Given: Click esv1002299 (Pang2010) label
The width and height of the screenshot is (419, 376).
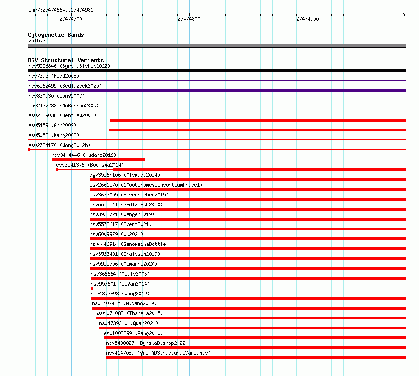Looking at the screenshot, I should (133, 333).
